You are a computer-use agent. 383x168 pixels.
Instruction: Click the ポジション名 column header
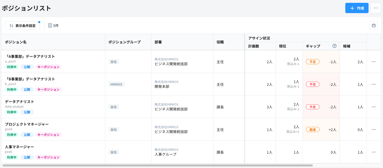point(15,42)
